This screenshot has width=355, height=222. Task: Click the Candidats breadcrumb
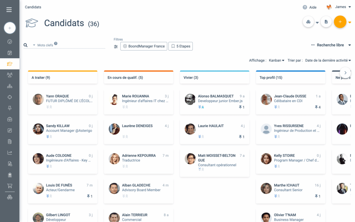click(x=33, y=7)
